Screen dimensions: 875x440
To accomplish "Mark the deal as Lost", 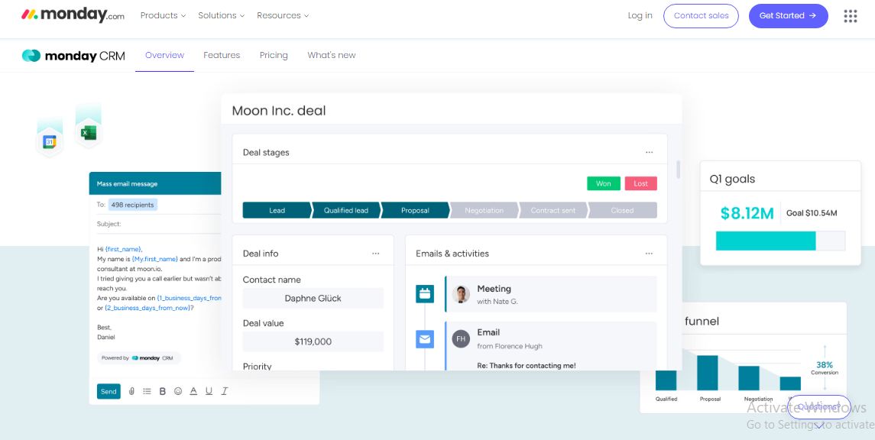I will [640, 183].
